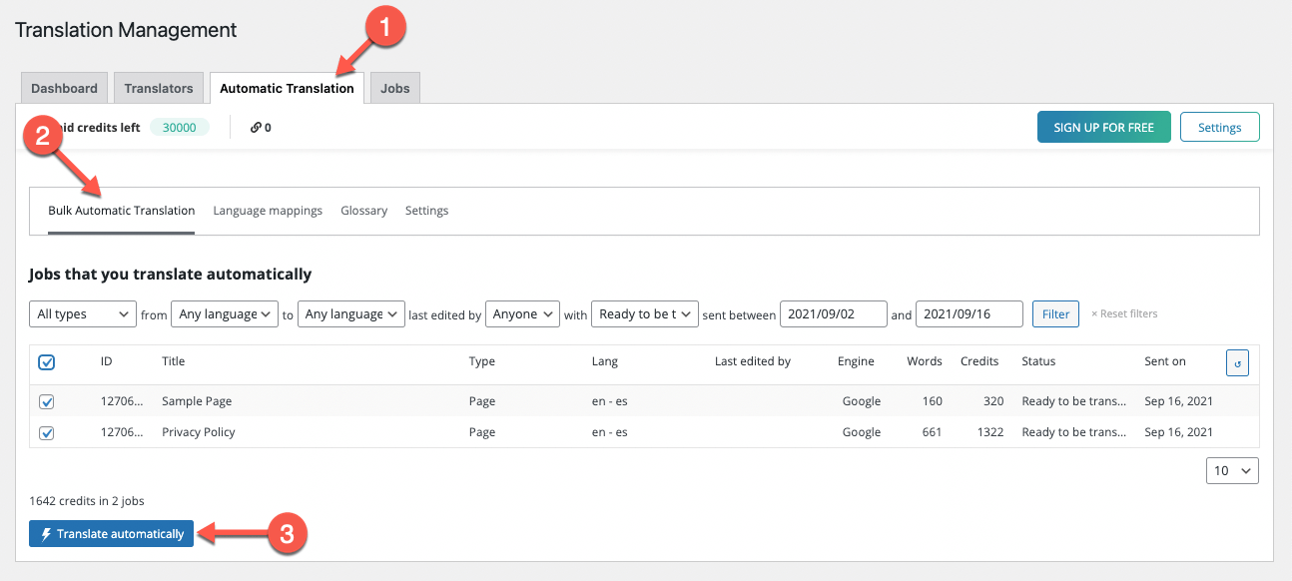Image resolution: width=1292 pixels, height=581 pixels.
Task: Toggle the select-all checkbox in header
Action: pyautogui.click(x=46, y=362)
